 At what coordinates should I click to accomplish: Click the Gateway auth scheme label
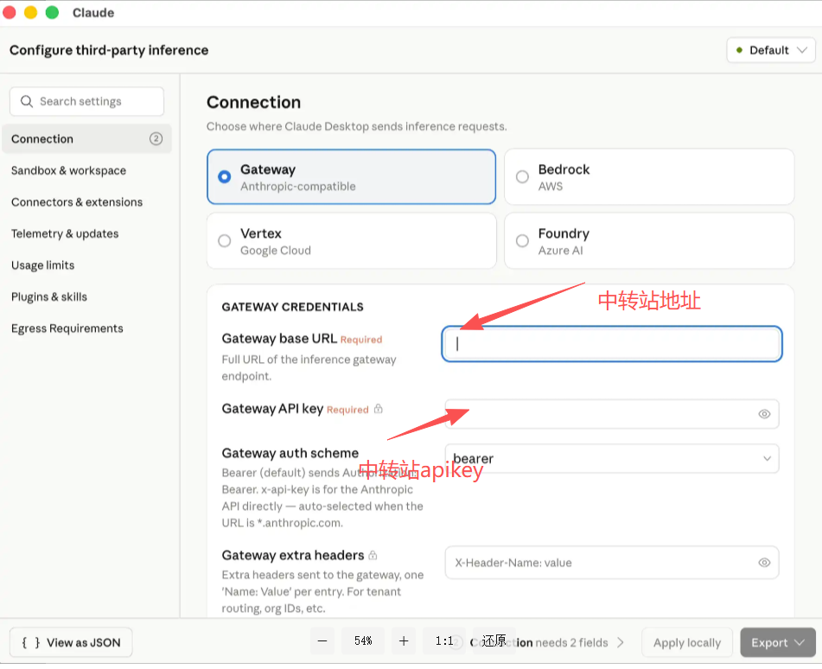[290, 453]
